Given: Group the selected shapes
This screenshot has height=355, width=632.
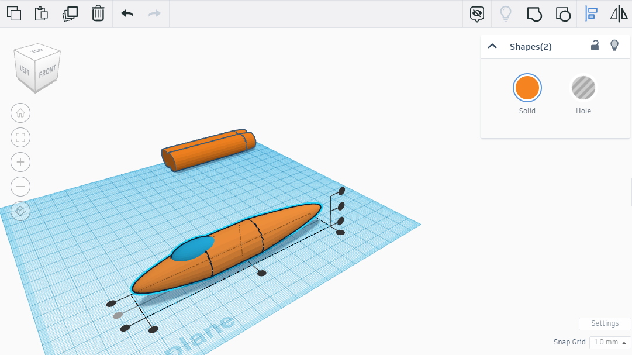Looking at the screenshot, I should pyautogui.click(x=534, y=14).
